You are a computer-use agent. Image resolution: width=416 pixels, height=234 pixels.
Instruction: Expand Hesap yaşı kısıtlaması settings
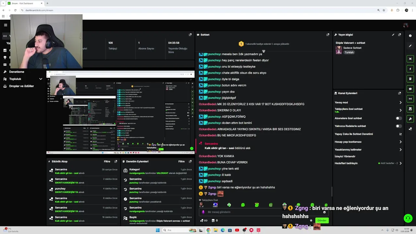(400, 142)
